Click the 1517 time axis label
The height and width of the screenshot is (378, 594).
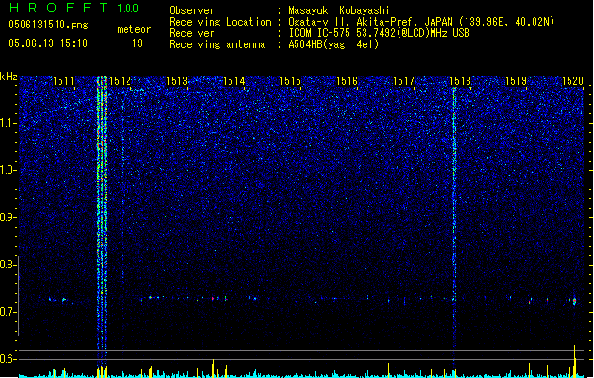[x=403, y=81]
